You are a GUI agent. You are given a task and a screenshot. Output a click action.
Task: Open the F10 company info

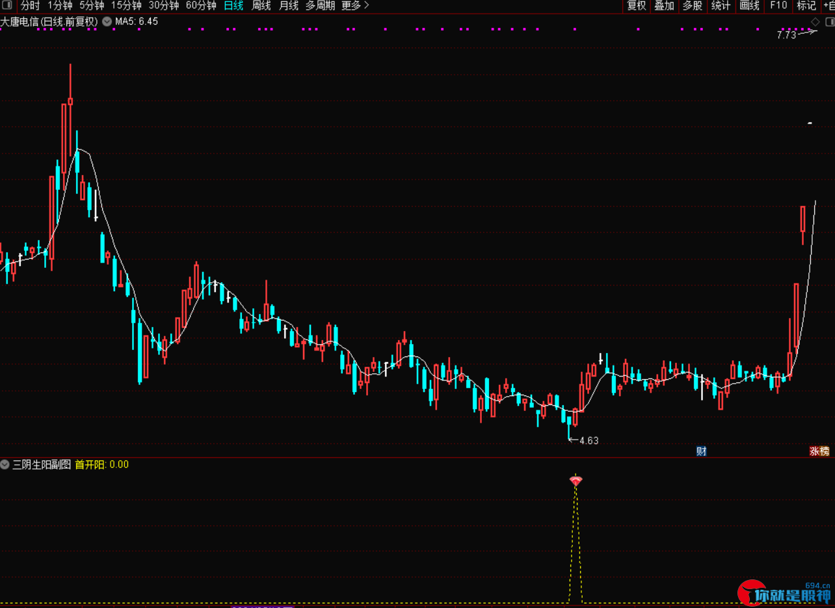pos(778,6)
